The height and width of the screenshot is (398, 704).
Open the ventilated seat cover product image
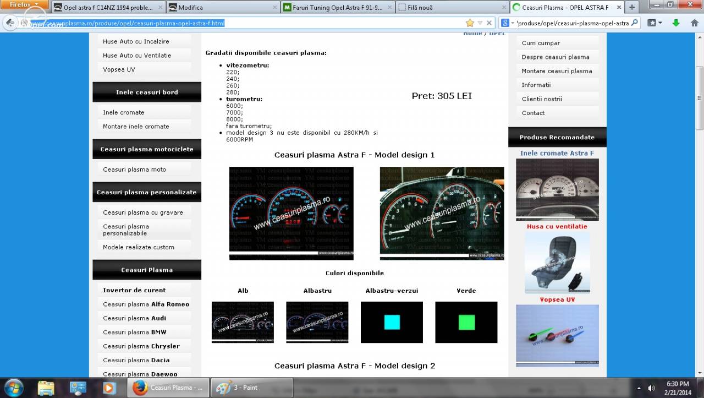coord(557,263)
